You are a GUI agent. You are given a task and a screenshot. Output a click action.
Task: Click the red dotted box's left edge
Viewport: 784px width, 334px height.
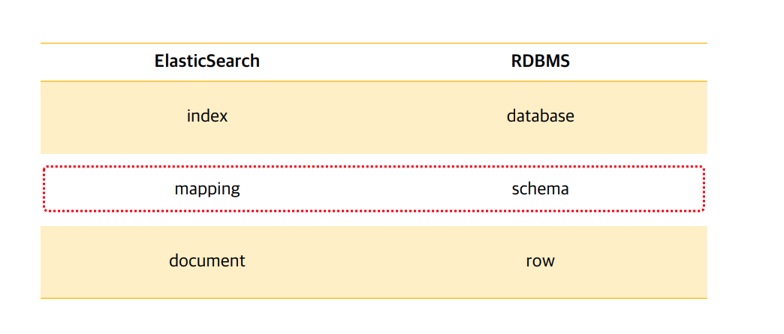(44, 189)
